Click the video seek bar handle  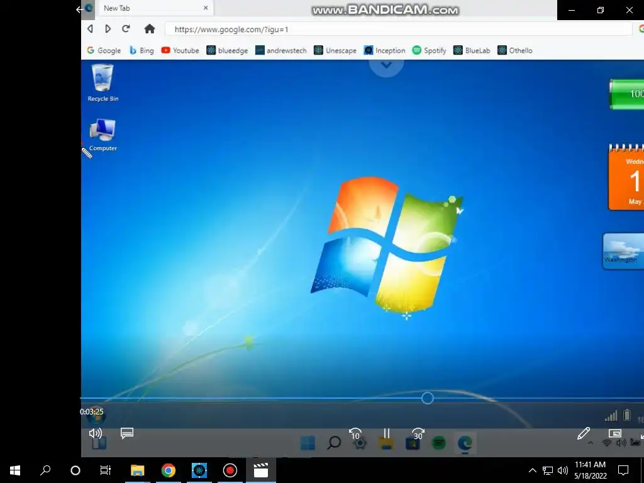[x=427, y=398]
